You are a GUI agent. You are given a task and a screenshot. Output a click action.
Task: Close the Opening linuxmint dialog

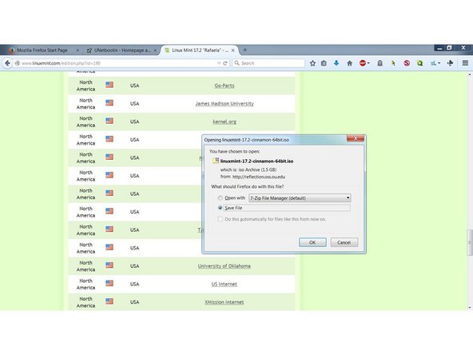(x=356, y=138)
